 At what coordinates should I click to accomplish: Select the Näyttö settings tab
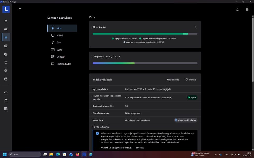coord(60,35)
